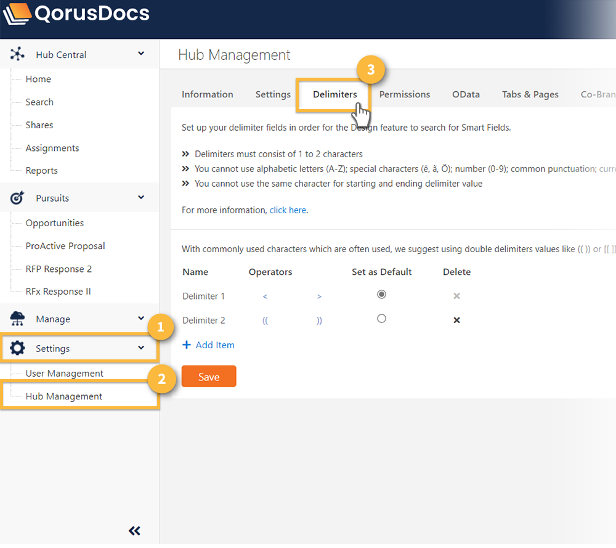The image size is (616, 548).
Task: Set Delimiter 1 as default
Action: pyautogui.click(x=381, y=295)
